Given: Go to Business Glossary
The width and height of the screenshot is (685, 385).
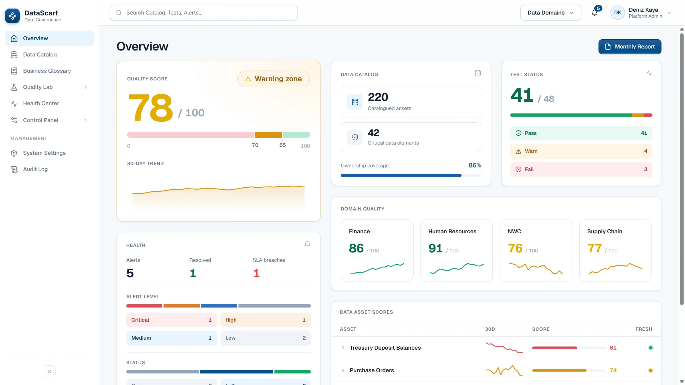Looking at the screenshot, I should tap(49, 71).
